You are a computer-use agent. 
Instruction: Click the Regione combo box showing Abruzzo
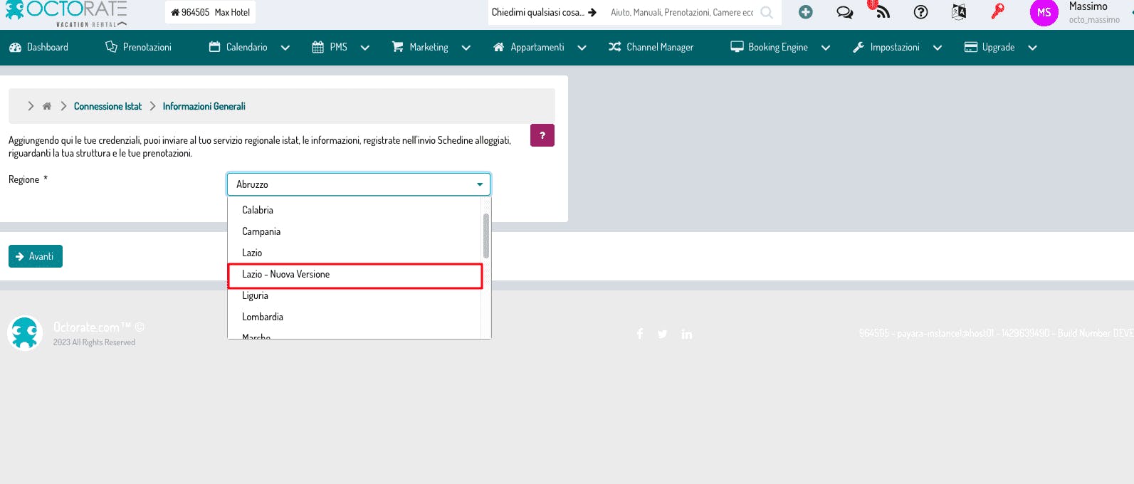[359, 184]
